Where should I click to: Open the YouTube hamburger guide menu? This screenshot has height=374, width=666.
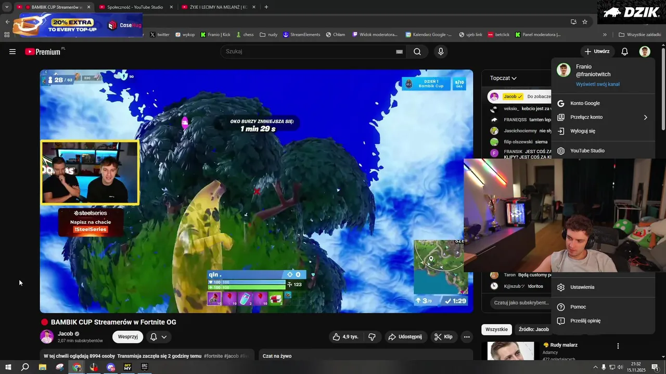coord(12,51)
